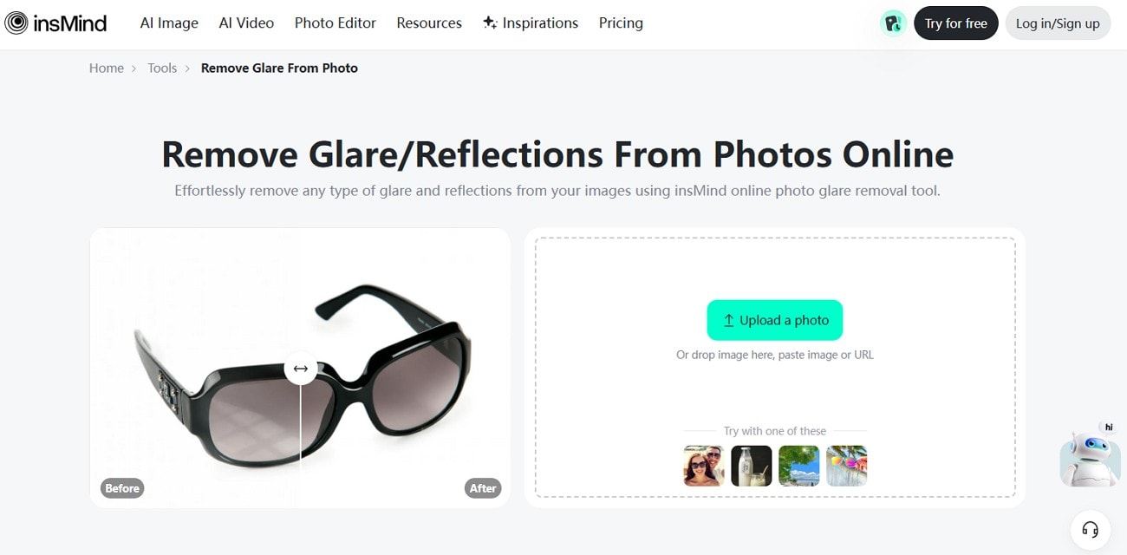The image size is (1127, 555).
Task: Click the Log in/Sign up button
Action: coord(1058,23)
